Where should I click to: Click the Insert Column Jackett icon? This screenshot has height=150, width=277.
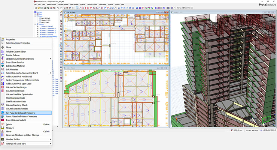pyautogui.click(x=3, y=120)
